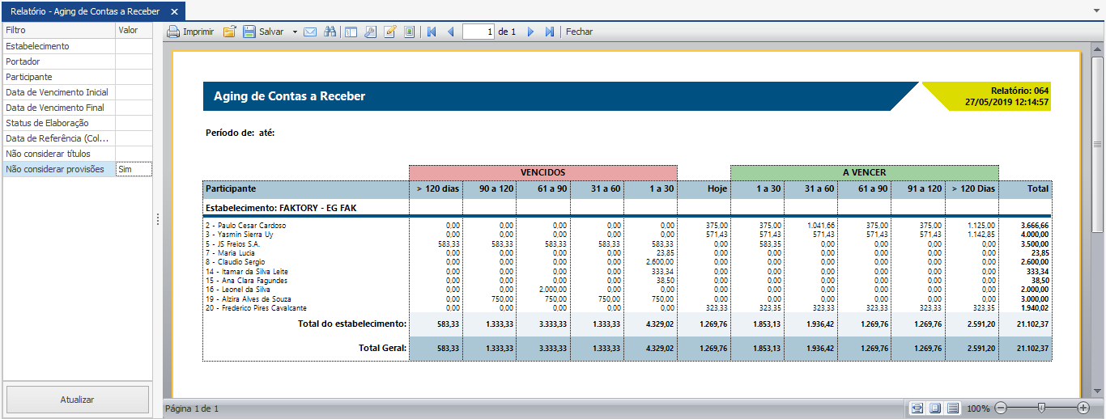Open the binoculars find tool
This screenshot has width=1106, height=419.
click(330, 32)
